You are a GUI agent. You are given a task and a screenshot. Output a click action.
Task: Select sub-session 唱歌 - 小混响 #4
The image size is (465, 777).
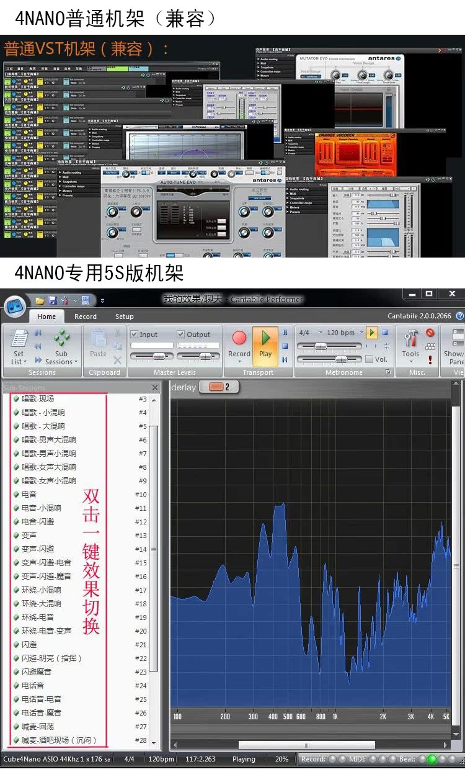point(80,412)
